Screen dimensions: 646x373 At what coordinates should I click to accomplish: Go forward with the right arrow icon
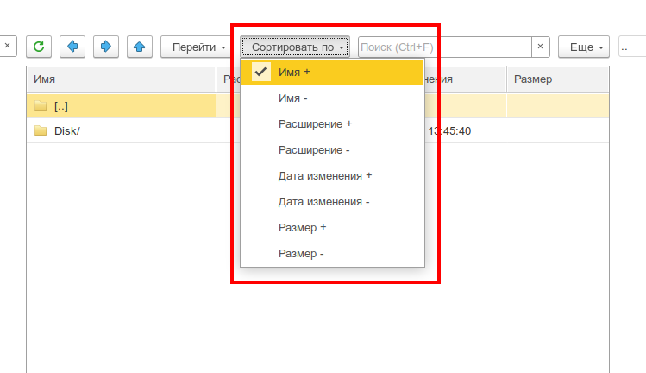pos(106,47)
